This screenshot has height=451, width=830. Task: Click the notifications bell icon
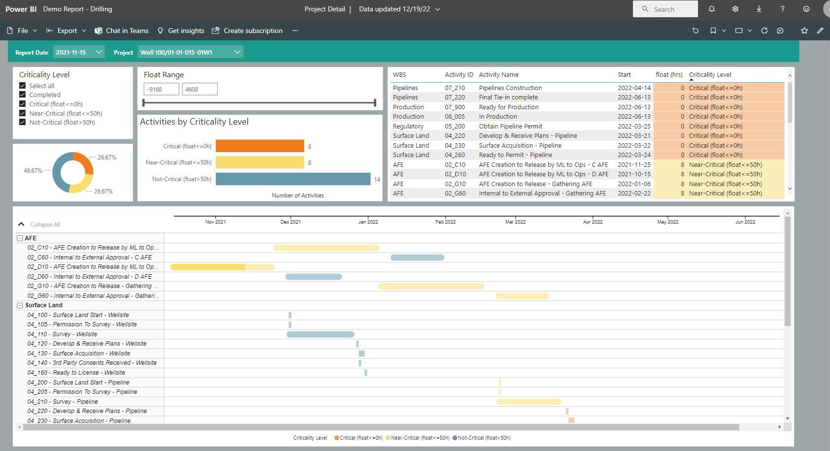pyautogui.click(x=712, y=9)
